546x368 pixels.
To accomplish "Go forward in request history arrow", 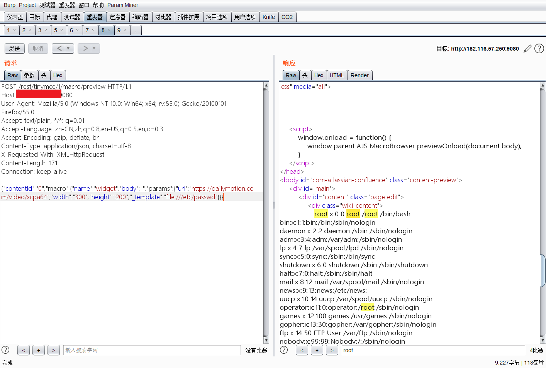I will click(85, 48).
